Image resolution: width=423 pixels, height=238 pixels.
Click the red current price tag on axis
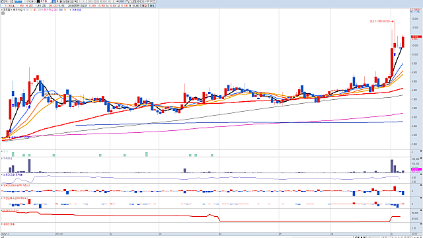(x=416, y=36)
